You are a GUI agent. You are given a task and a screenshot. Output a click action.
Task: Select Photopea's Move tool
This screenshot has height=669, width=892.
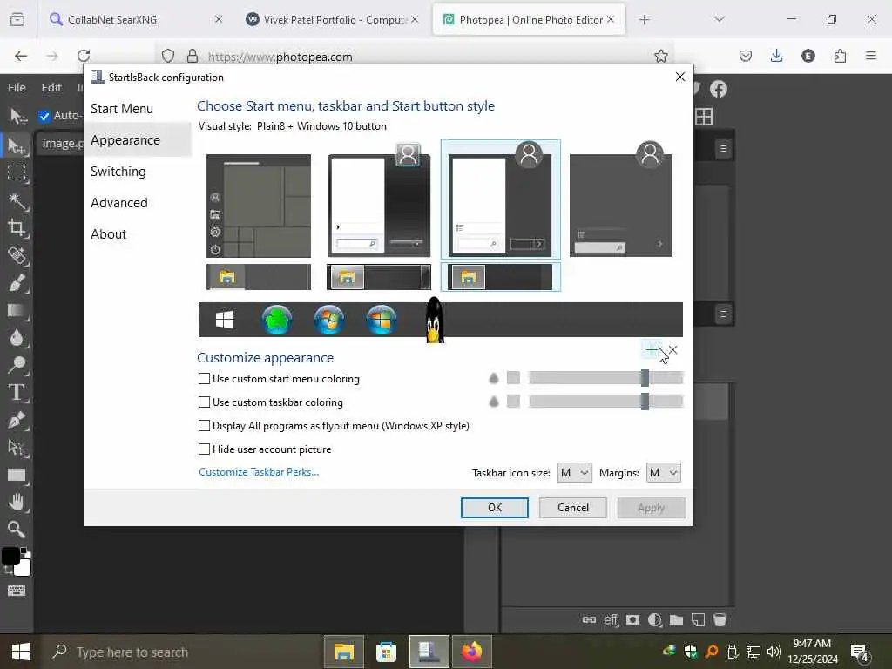(17, 145)
